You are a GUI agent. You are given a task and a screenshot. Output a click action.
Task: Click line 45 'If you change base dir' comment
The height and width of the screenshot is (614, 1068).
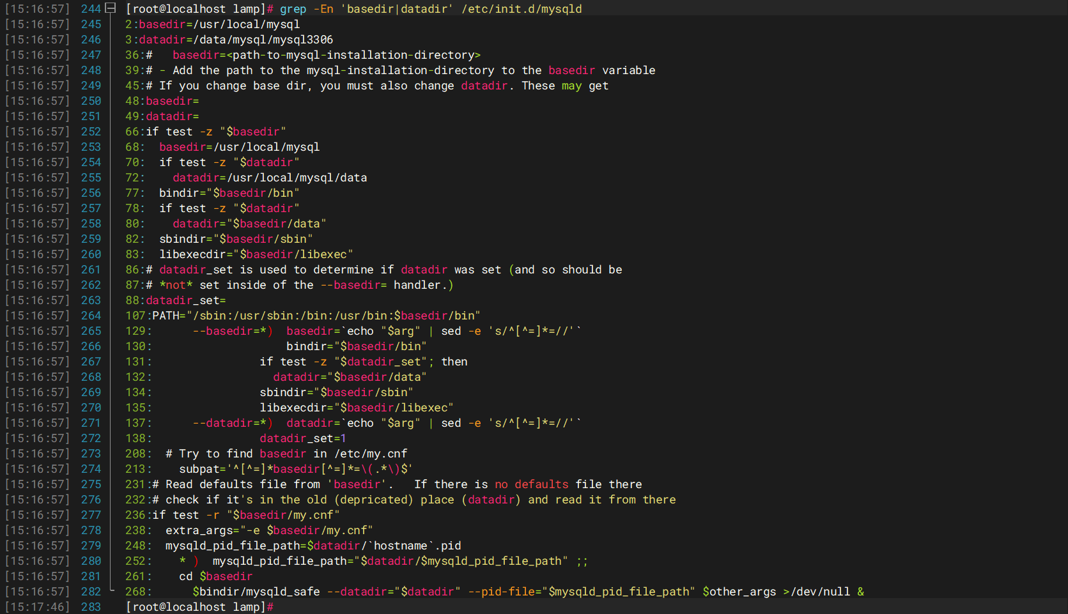[367, 86]
